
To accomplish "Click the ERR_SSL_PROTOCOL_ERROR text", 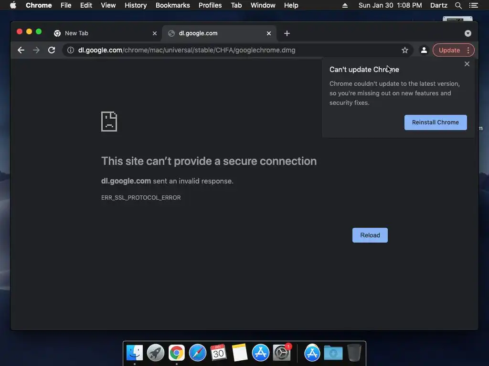I will tap(141, 198).
